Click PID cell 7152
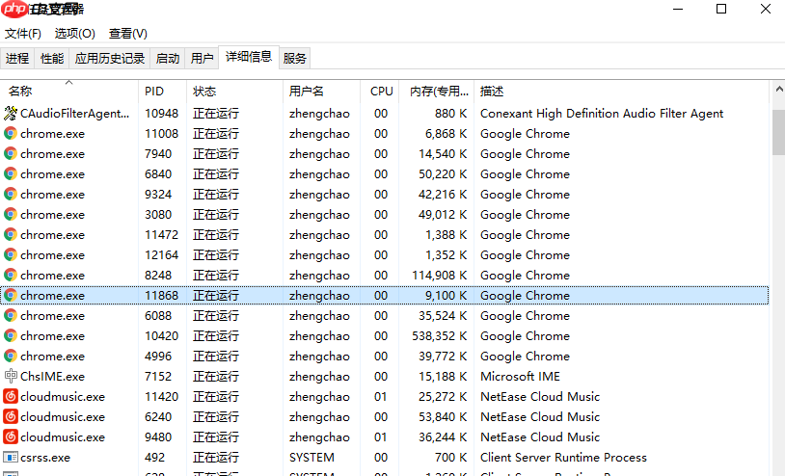Image resolution: width=785 pixels, height=476 pixels. coord(158,376)
